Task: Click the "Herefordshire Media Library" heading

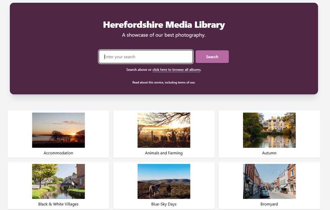Action: 164,25
